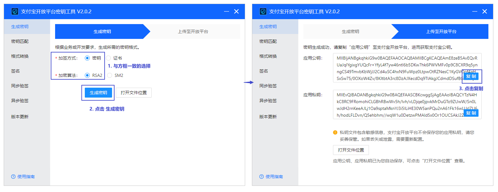Open 使用指南 link in left window
Viewport: 498px width, 192px height.
coord(26,177)
